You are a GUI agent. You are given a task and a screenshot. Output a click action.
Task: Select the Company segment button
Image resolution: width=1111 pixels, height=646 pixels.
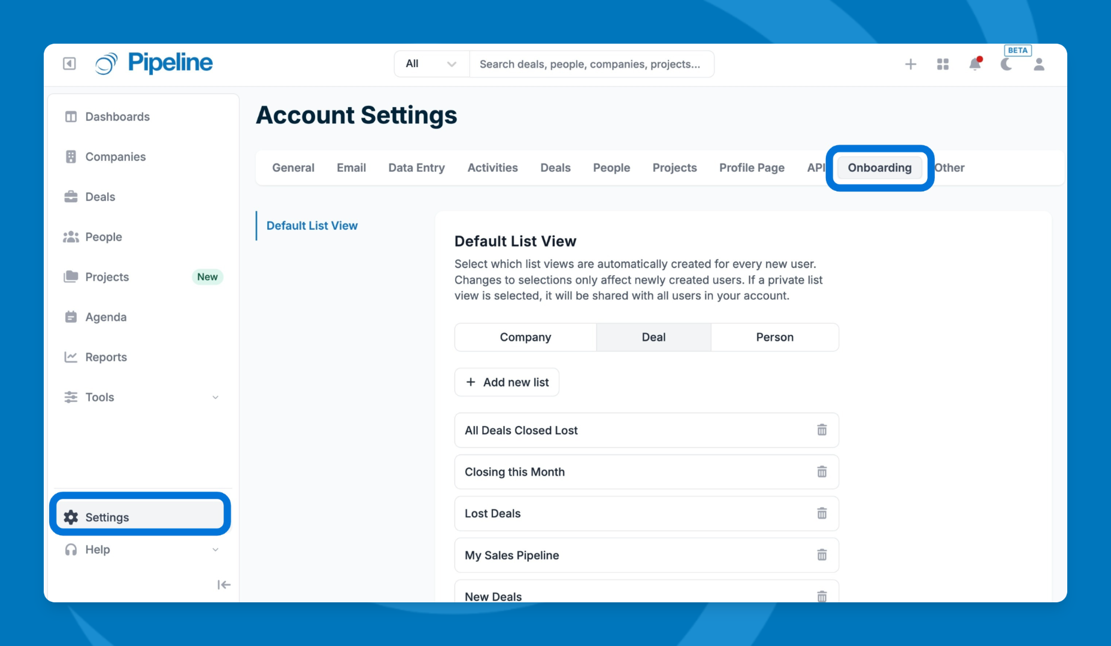click(x=525, y=337)
